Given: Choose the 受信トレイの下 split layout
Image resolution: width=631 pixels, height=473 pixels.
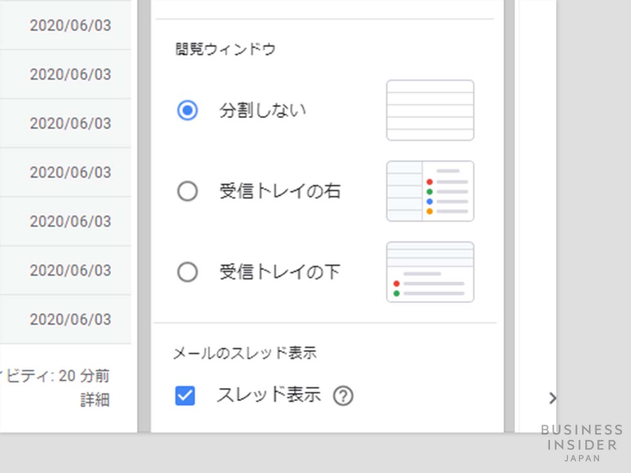Looking at the screenshot, I should point(187,272).
